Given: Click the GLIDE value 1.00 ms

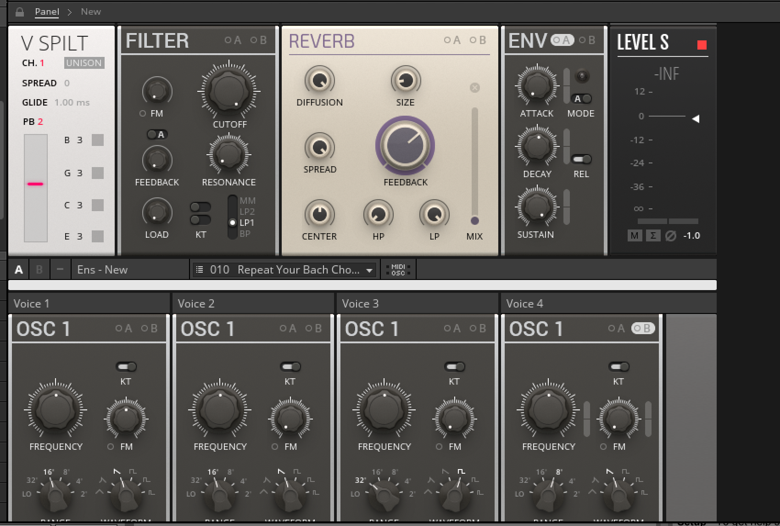Looking at the screenshot, I should click(x=72, y=102).
